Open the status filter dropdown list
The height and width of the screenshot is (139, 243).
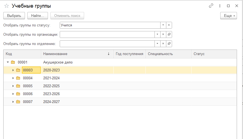click(163, 25)
